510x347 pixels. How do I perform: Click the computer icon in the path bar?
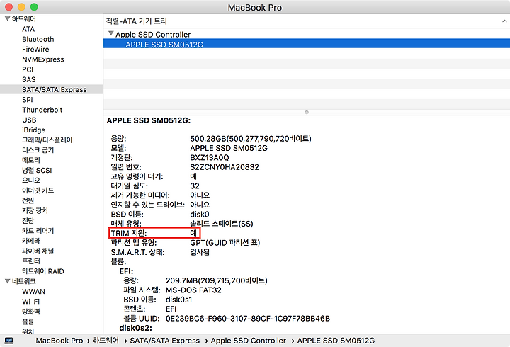tap(8, 341)
